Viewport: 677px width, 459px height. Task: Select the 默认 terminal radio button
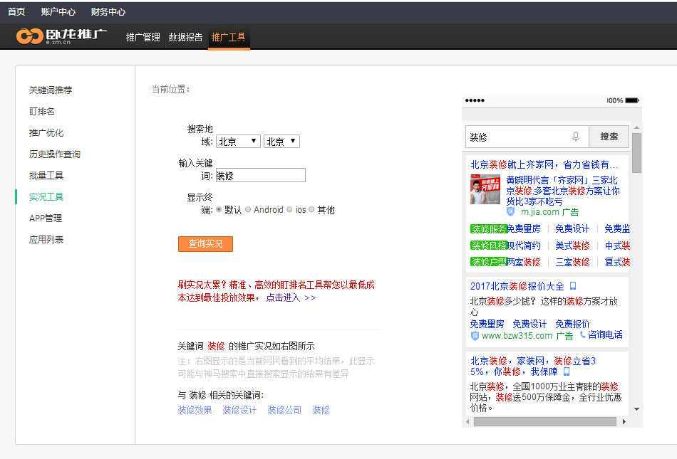click(x=219, y=210)
